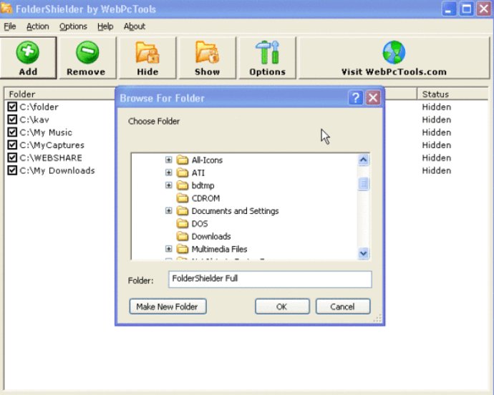This screenshot has height=395, width=494.
Task: Select the C:\My Music entry text
Action: [x=46, y=132]
